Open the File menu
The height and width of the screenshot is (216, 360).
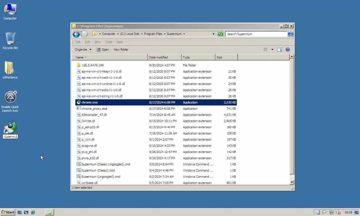coord(78,42)
